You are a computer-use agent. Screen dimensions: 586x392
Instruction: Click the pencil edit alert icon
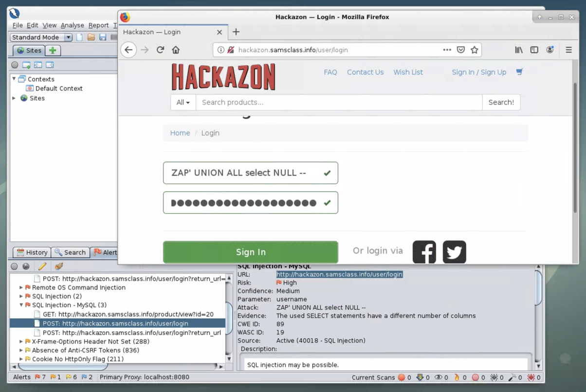pos(42,266)
